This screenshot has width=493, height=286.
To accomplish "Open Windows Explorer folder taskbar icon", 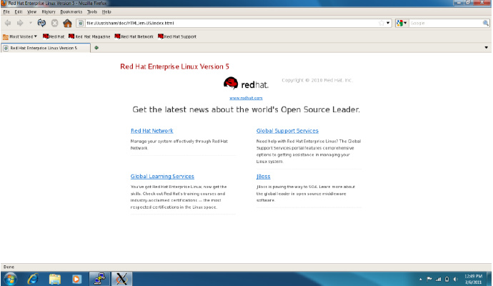I will click(x=55, y=279).
